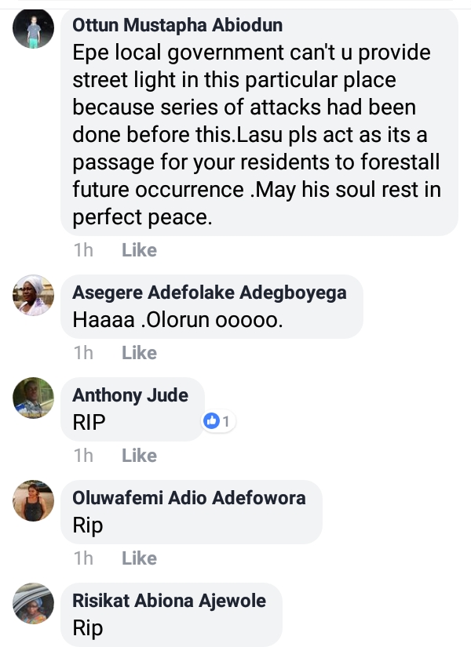Screen dimensions: 471x647
Task: Open Ottun Mustapha Abiodun's profile picture
Action: pos(34,29)
